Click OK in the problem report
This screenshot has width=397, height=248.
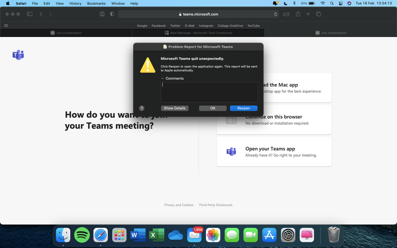click(x=213, y=108)
